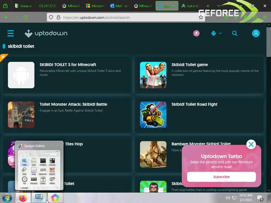Image resolution: width=271 pixels, height=203 pixels.
Task: Click the Tiles Hop app title
Action: click(x=74, y=144)
